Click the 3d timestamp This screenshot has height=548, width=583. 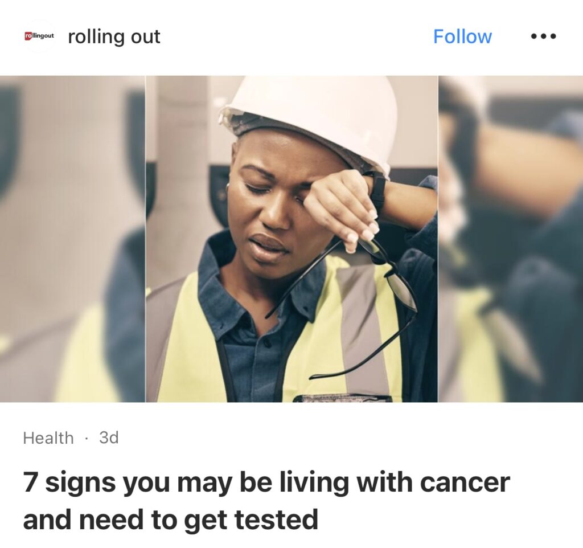(109, 437)
